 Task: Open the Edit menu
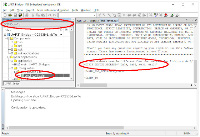click(12, 10)
